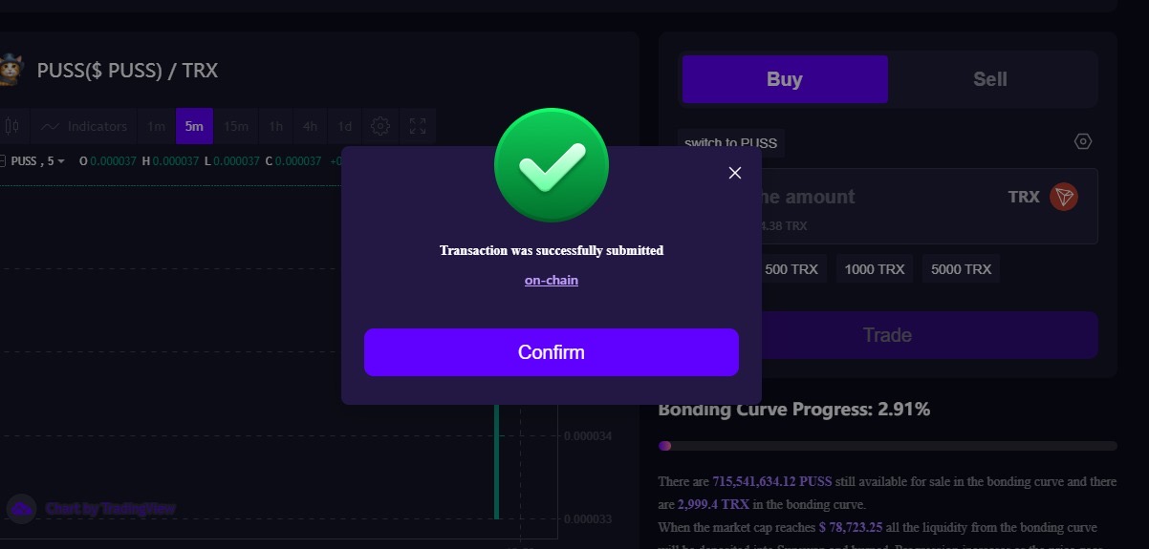Click the TradingView logo on chart
This screenshot has width=1149, height=549.
click(x=21, y=509)
